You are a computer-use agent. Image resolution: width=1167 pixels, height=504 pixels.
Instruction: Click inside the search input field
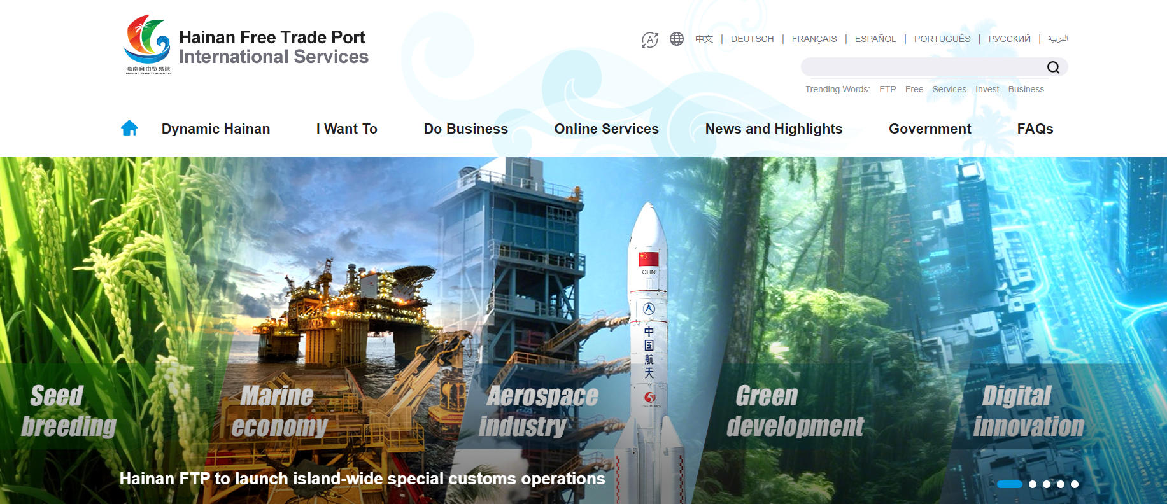920,67
